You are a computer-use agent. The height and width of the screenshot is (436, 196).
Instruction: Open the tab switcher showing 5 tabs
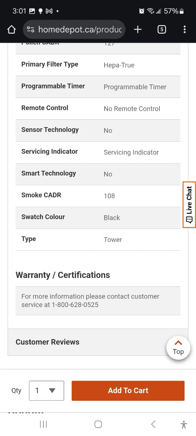[162, 29]
